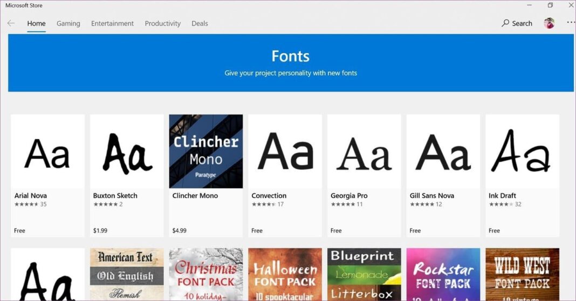576x301 pixels.
Task: Open the Deals tab
Action: coord(200,23)
